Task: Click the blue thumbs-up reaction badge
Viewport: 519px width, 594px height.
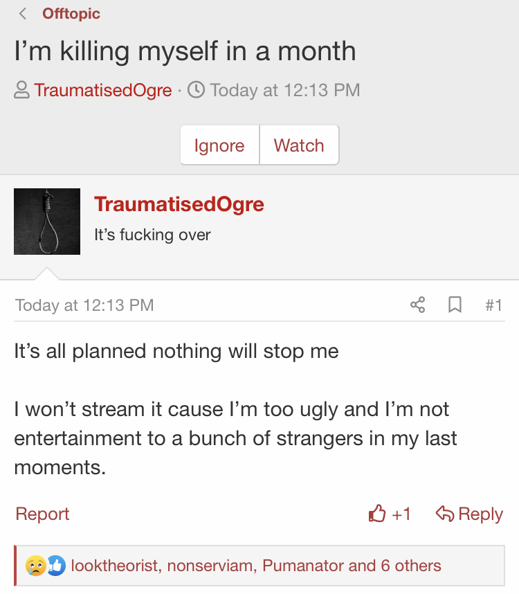Action: tap(56, 566)
